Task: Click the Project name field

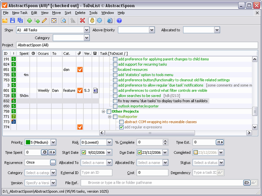Action: pyautogui.click(x=137, y=45)
